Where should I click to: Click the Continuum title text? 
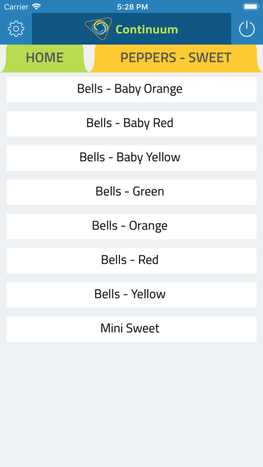[x=146, y=30]
